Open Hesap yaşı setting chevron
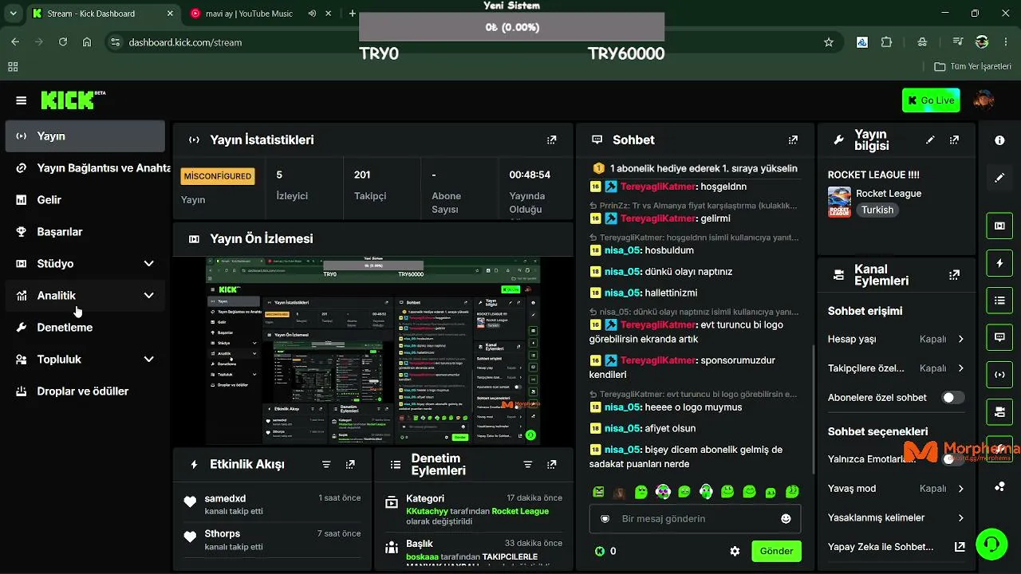The width and height of the screenshot is (1021, 574). [960, 339]
